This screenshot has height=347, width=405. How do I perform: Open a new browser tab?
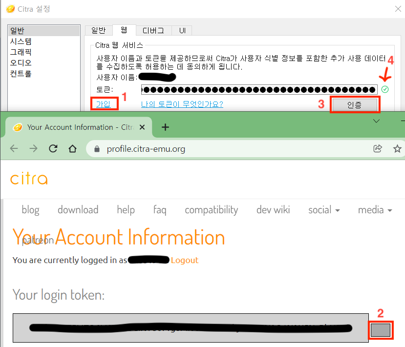(x=165, y=127)
